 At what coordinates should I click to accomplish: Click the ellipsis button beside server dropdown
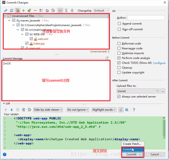point(163,91)
